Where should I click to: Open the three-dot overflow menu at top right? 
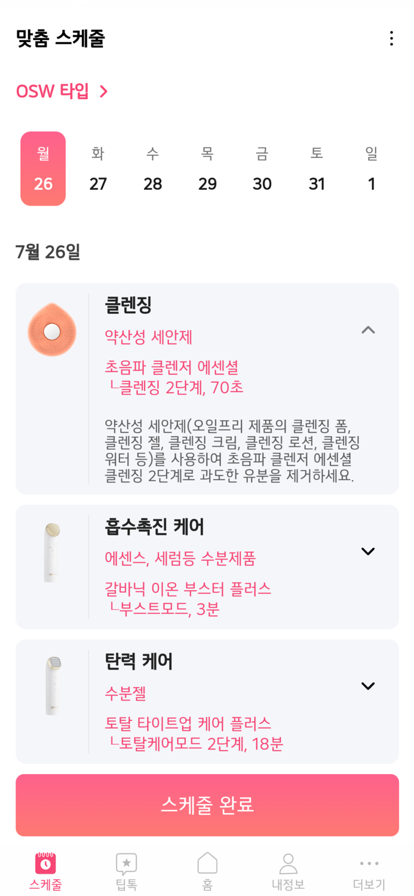[391, 38]
